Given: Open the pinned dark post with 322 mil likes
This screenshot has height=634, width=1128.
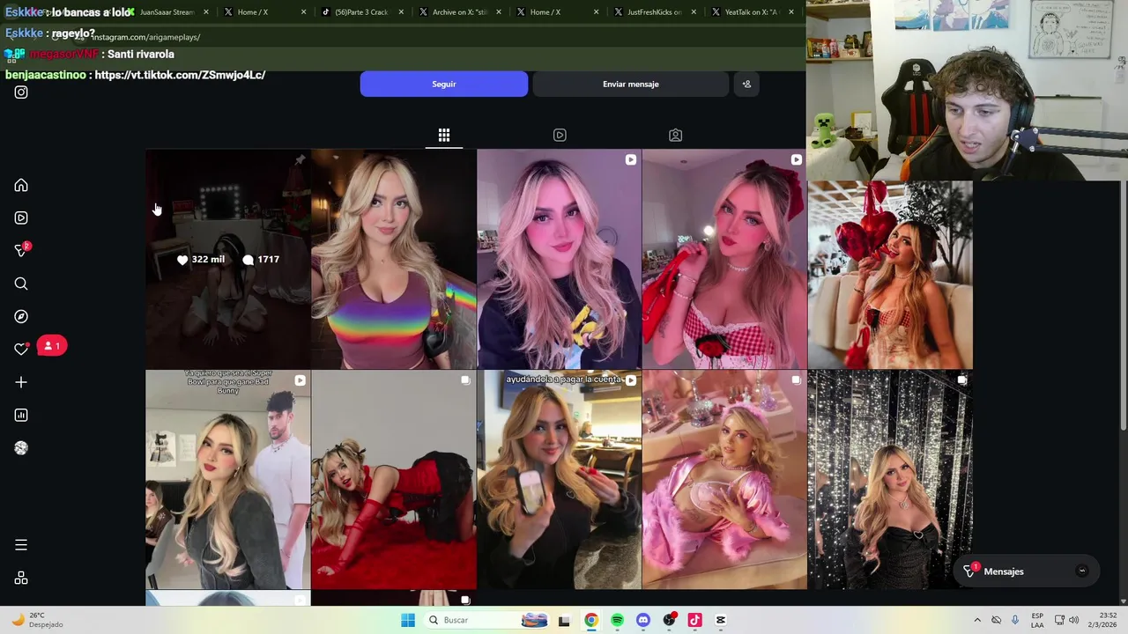Looking at the screenshot, I should [228, 259].
